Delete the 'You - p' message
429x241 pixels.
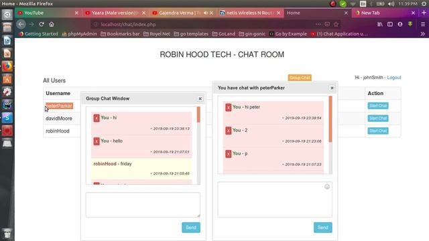point(228,154)
